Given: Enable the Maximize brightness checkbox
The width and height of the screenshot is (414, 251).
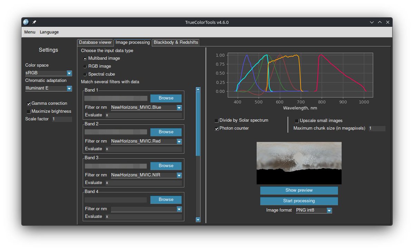Looking at the screenshot, I should (29, 111).
